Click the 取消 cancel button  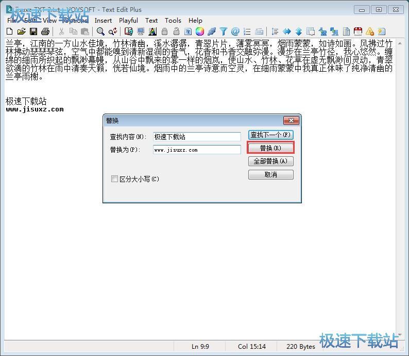pos(271,174)
